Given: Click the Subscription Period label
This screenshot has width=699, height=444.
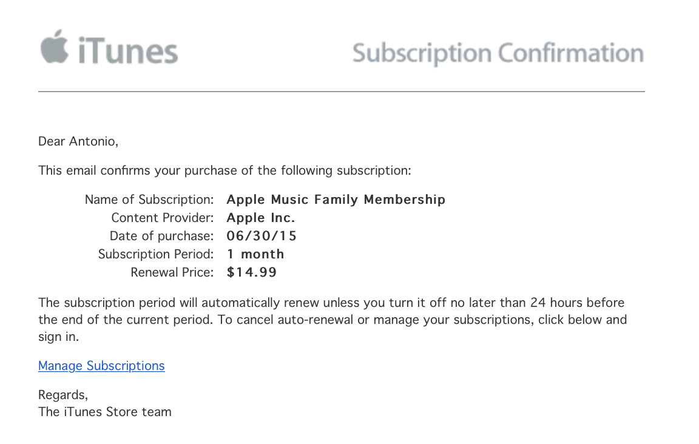Looking at the screenshot, I should pyautogui.click(x=156, y=254).
